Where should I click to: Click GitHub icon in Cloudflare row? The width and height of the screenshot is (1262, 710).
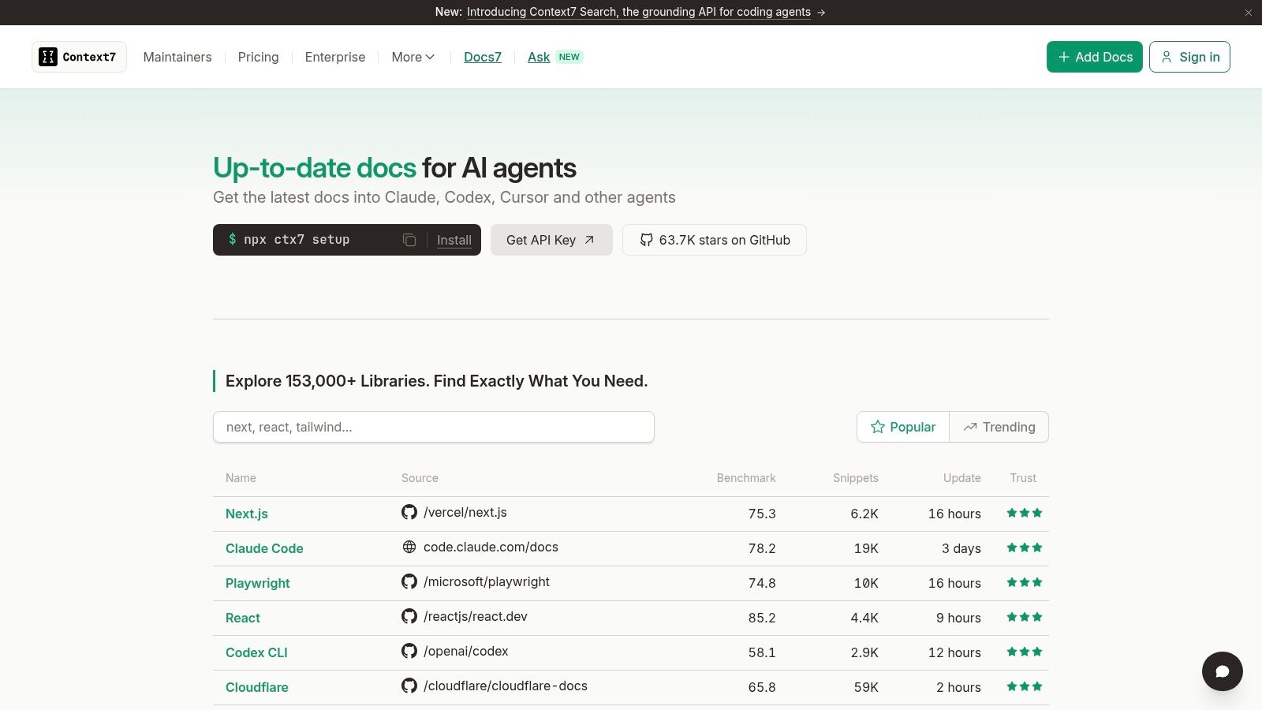point(409,686)
